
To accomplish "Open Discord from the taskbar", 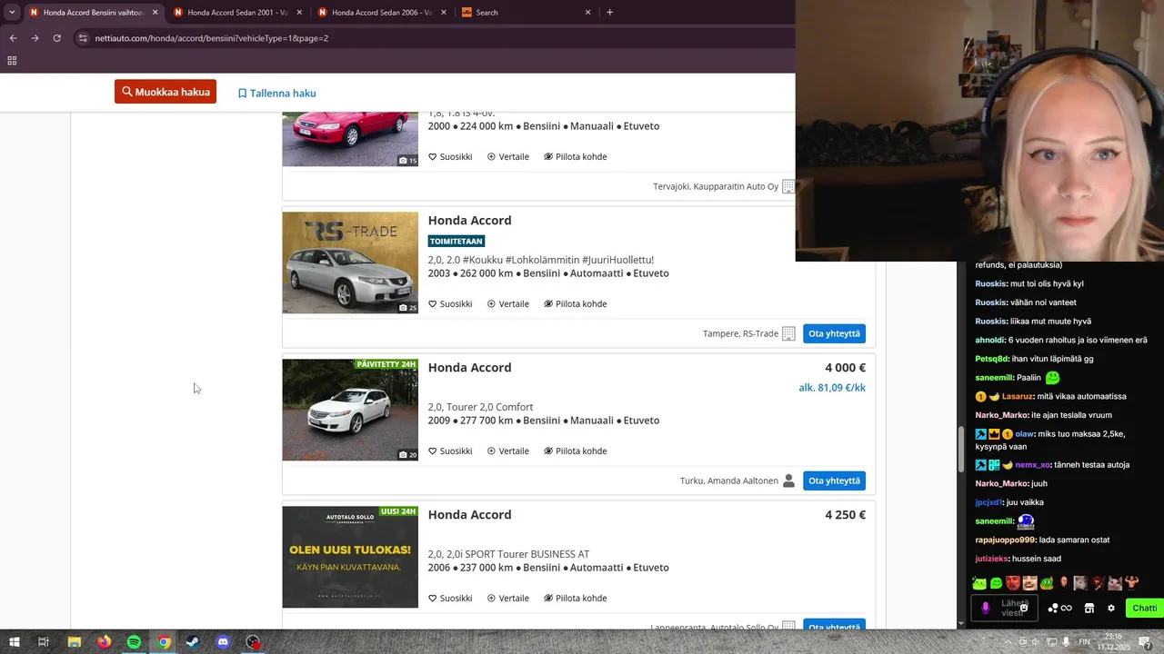I will coord(223,641).
